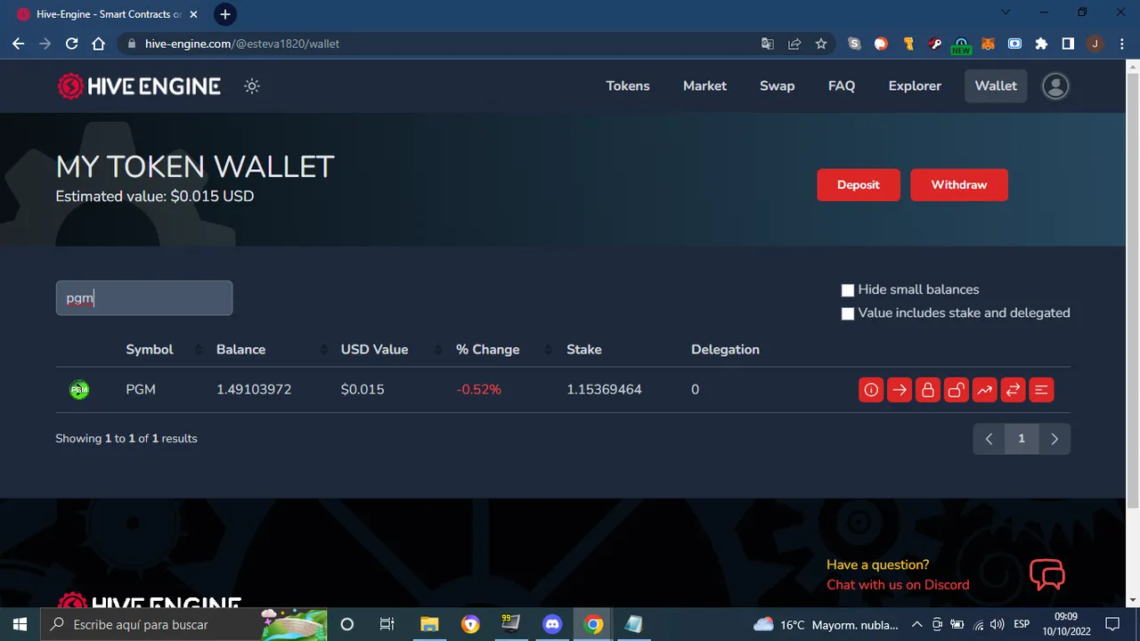Screen dimensions: 1140x641
Task: Close the Hive-Engine browser tab
Action: [x=193, y=14]
